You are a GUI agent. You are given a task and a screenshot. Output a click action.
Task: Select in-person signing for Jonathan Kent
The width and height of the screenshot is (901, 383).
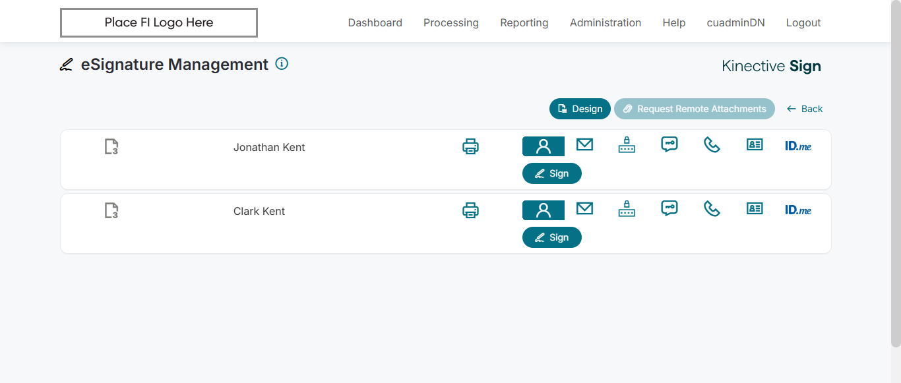click(x=544, y=146)
